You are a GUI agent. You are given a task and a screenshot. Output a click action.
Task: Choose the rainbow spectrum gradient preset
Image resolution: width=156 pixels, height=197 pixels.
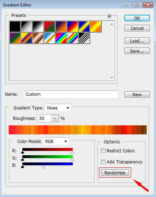click(x=61, y=38)
